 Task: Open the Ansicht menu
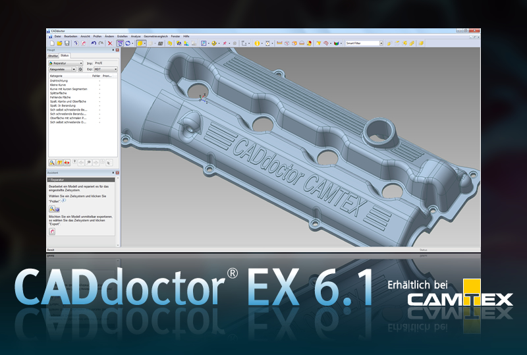[x=86, y=36]
